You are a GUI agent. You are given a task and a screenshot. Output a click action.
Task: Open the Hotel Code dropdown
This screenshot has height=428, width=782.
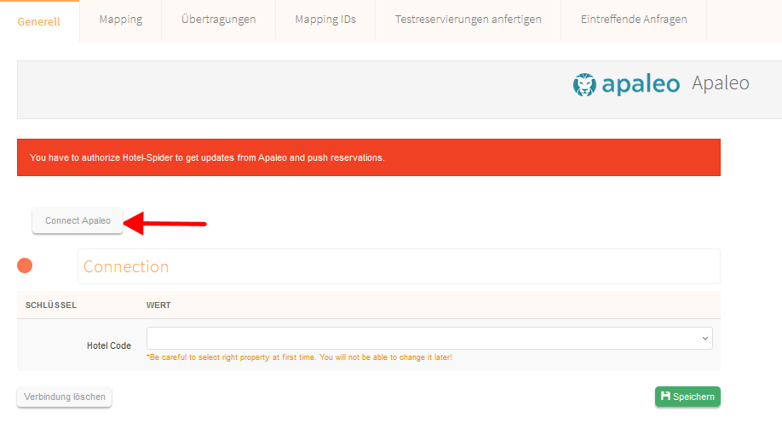429,339
